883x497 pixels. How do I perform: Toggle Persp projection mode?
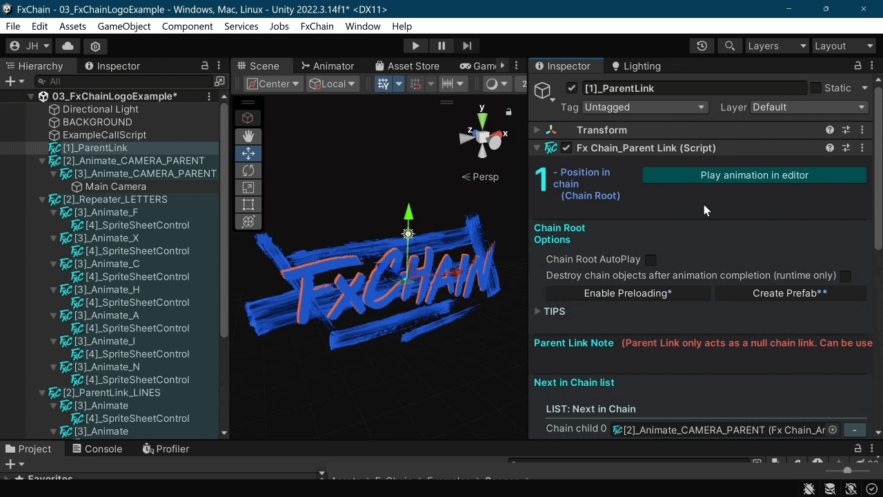pyautogui.click(x=480, y=177)
